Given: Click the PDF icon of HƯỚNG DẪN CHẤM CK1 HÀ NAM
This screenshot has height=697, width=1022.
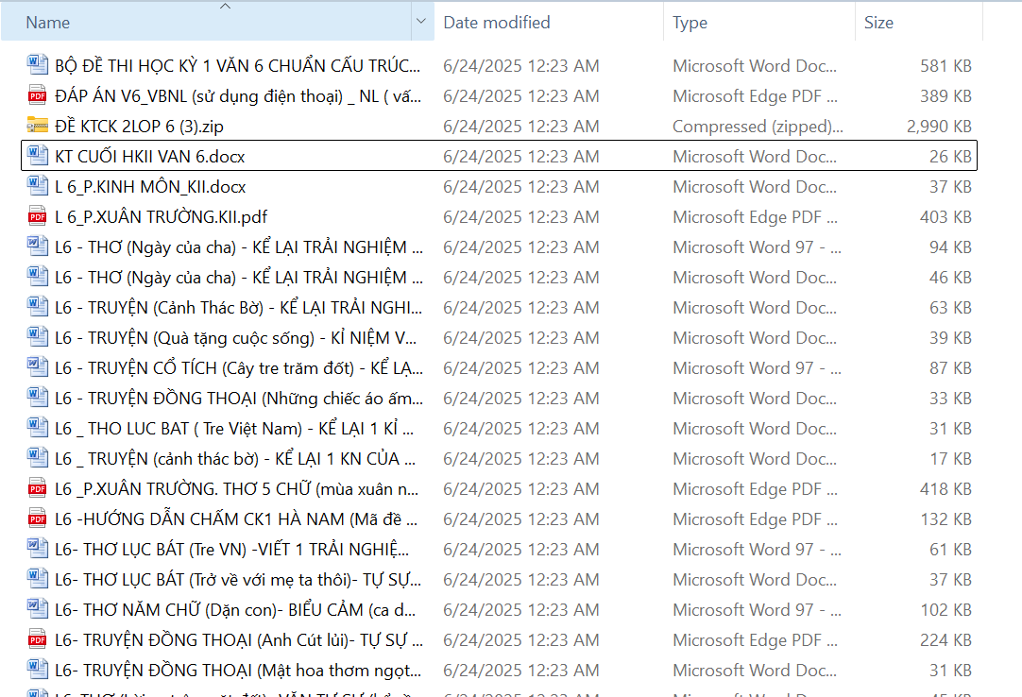Looking at the screenshot, I should (x=37, y=518).
